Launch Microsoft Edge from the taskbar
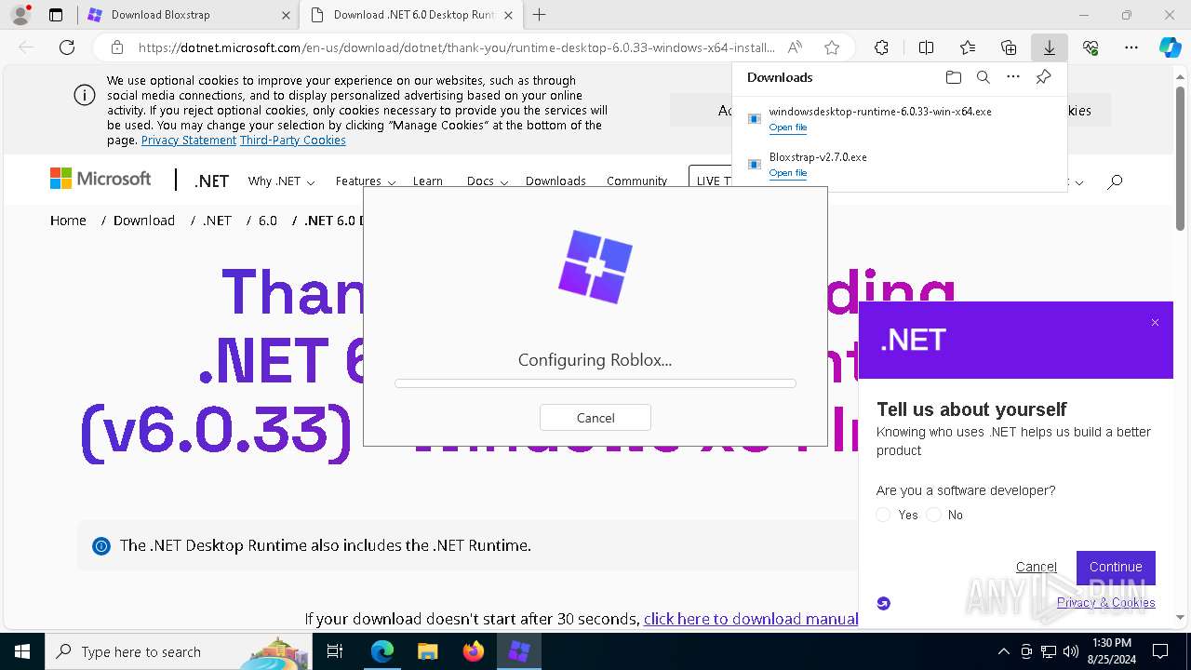This screenshot has width=1191, height=670. coord(382,651)
